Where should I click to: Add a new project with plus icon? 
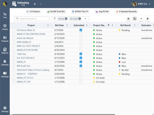pyautogui.click(x=141, y=19)
